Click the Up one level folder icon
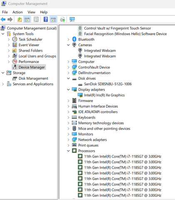The image size is (175, 200). pos(20,20)
